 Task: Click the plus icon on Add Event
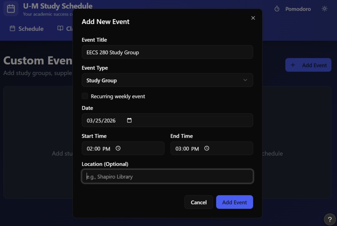click(x=293, y=65)
